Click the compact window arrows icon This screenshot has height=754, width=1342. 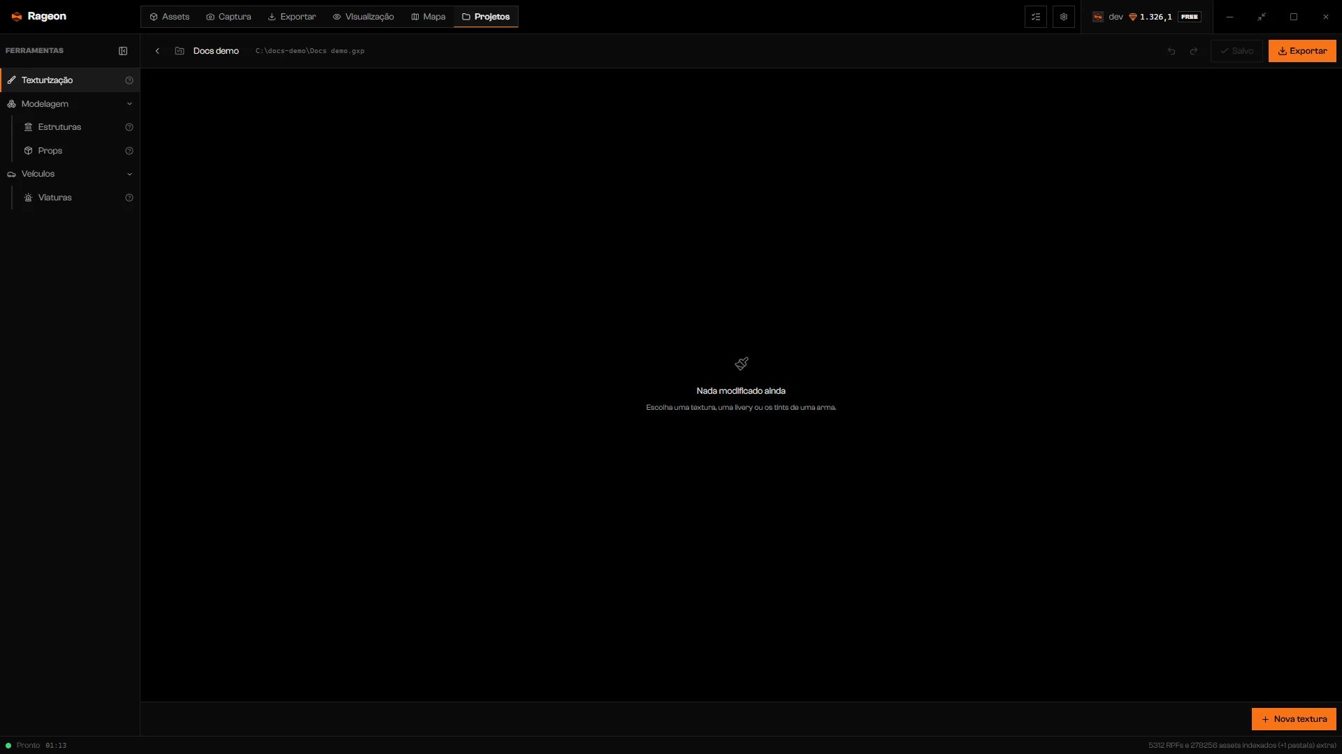(x=1262, y=17)
